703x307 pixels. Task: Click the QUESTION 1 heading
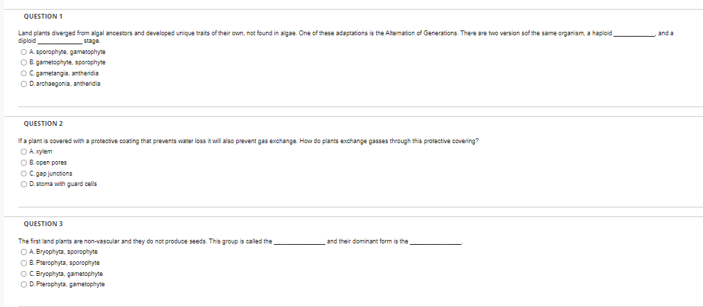pos(43,16)
